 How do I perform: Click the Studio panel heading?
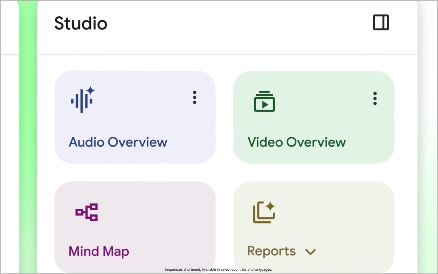(81, 23)
